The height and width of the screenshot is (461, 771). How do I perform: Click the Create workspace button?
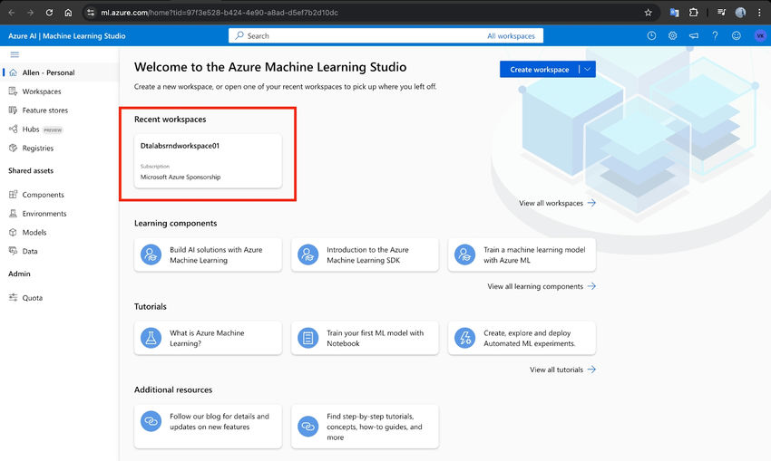tap(540, 69)
